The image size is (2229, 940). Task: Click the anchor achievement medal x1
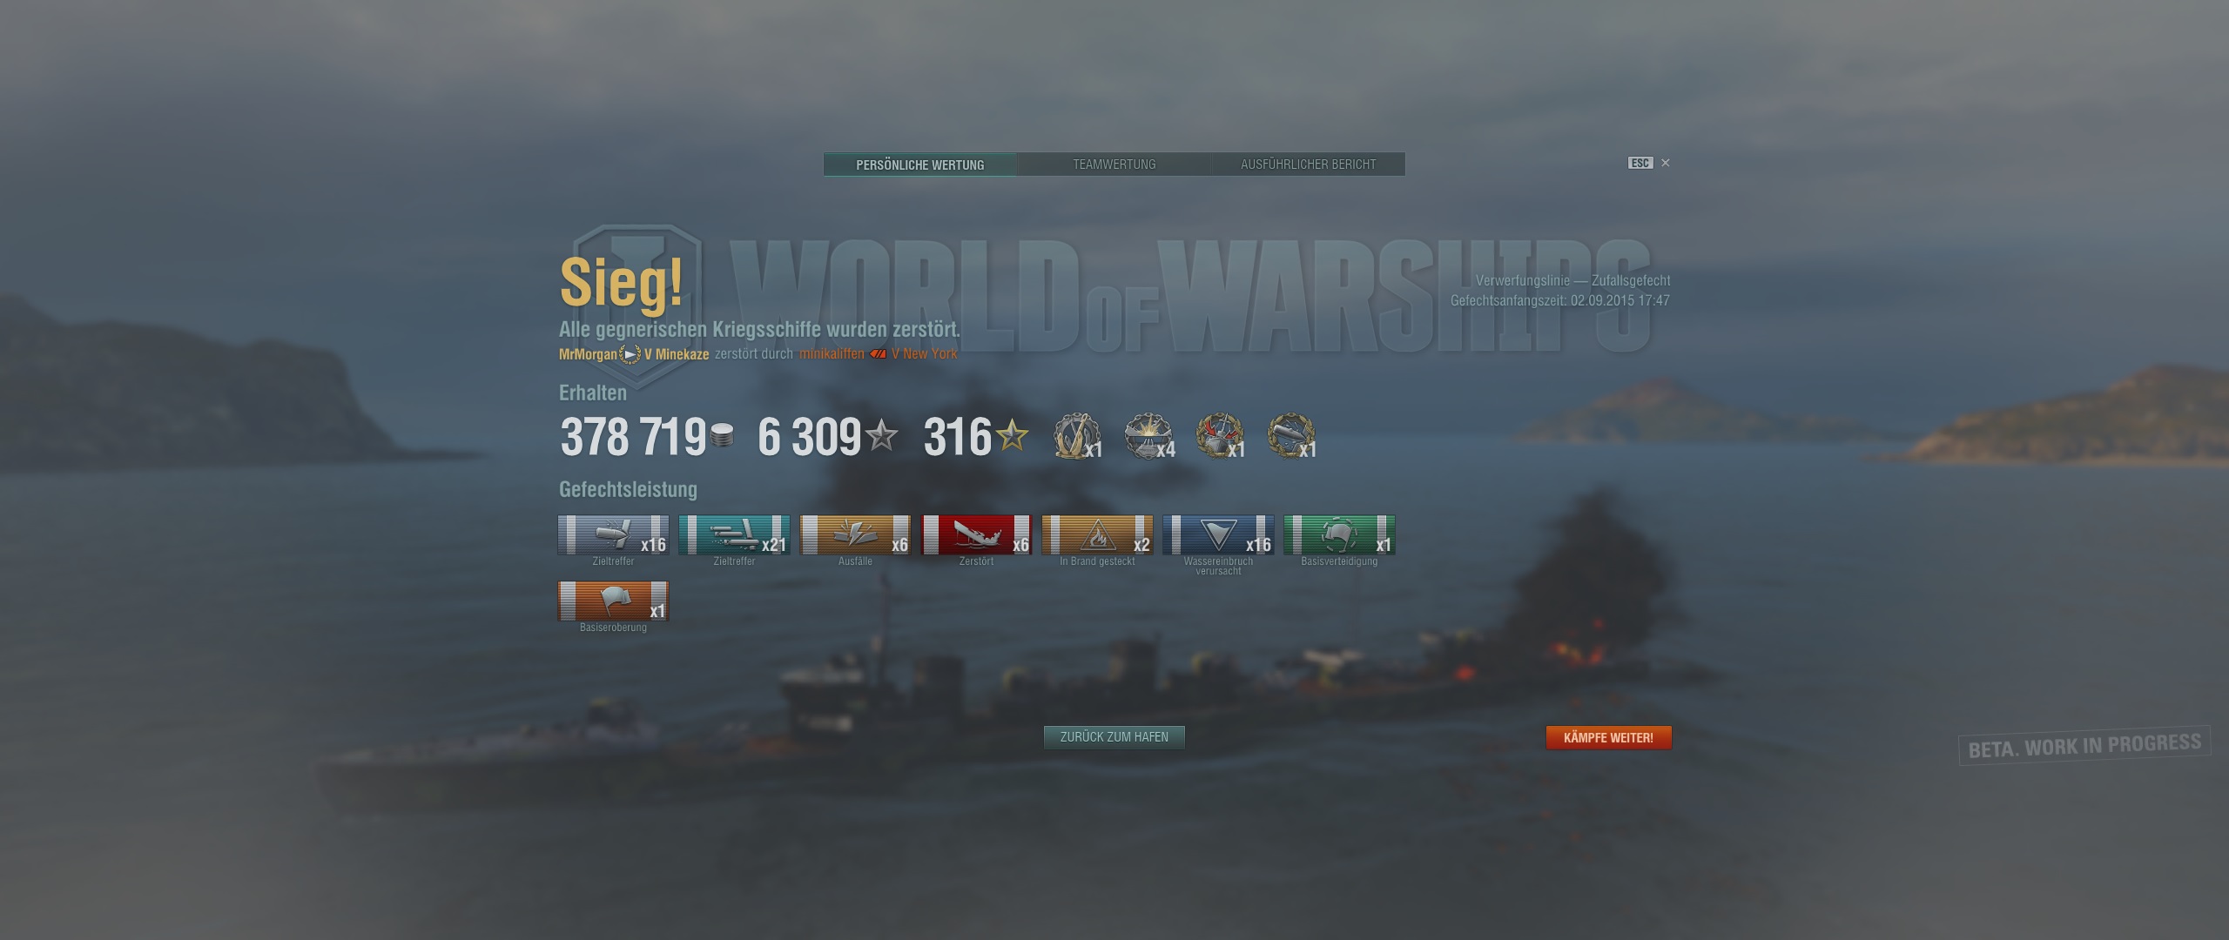1077,436
